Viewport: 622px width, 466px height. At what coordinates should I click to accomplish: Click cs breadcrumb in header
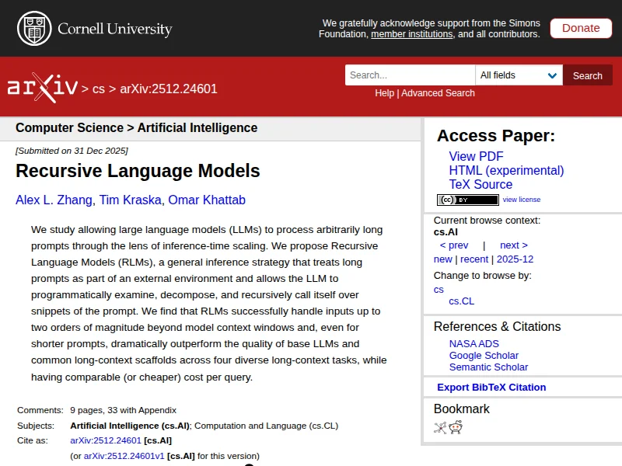[99, 89]
